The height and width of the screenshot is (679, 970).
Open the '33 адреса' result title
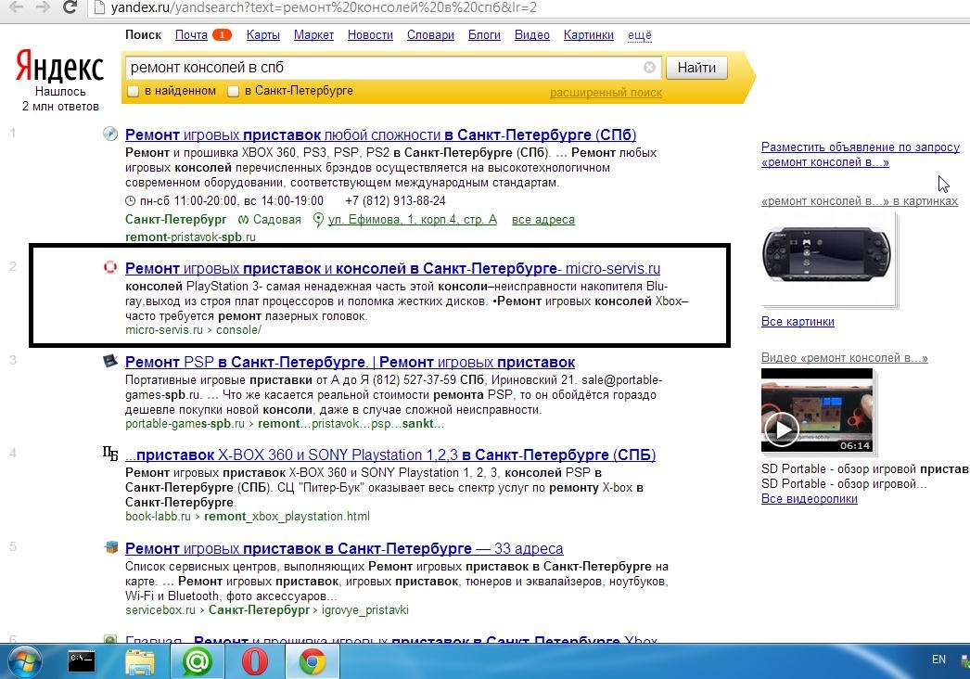click(344, 548)
